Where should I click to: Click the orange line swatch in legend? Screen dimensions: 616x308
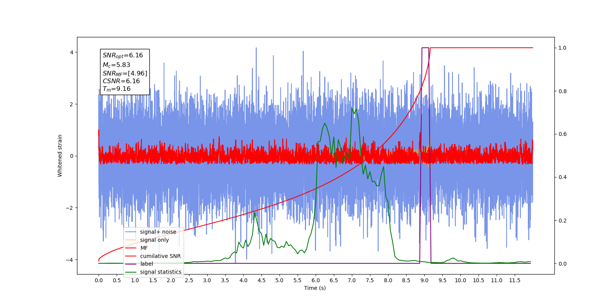click(131, 240)
